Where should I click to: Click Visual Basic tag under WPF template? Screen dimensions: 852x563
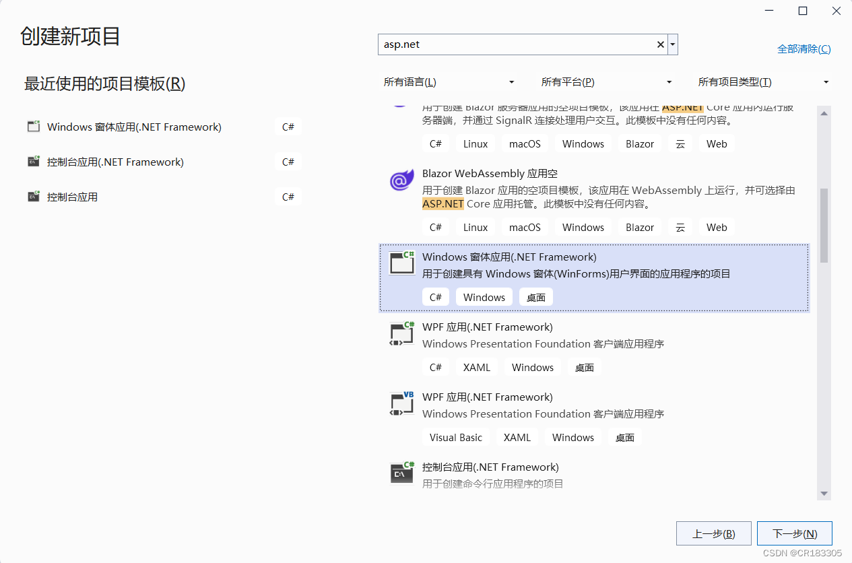tap(456, 437)
